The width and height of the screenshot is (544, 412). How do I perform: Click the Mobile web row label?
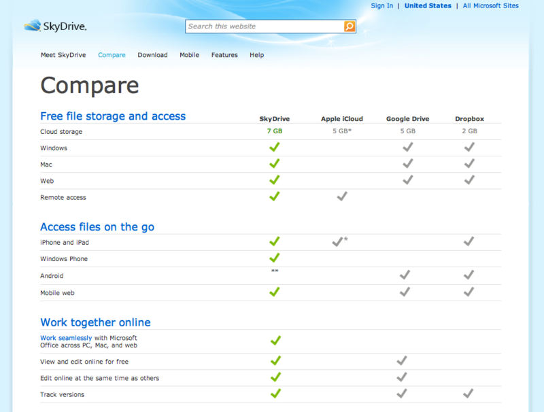(57, 293)
